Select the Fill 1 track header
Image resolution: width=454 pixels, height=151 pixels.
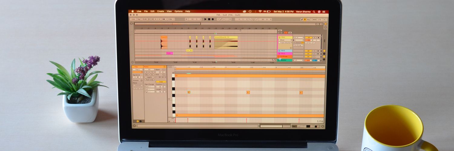pos(285,37)
